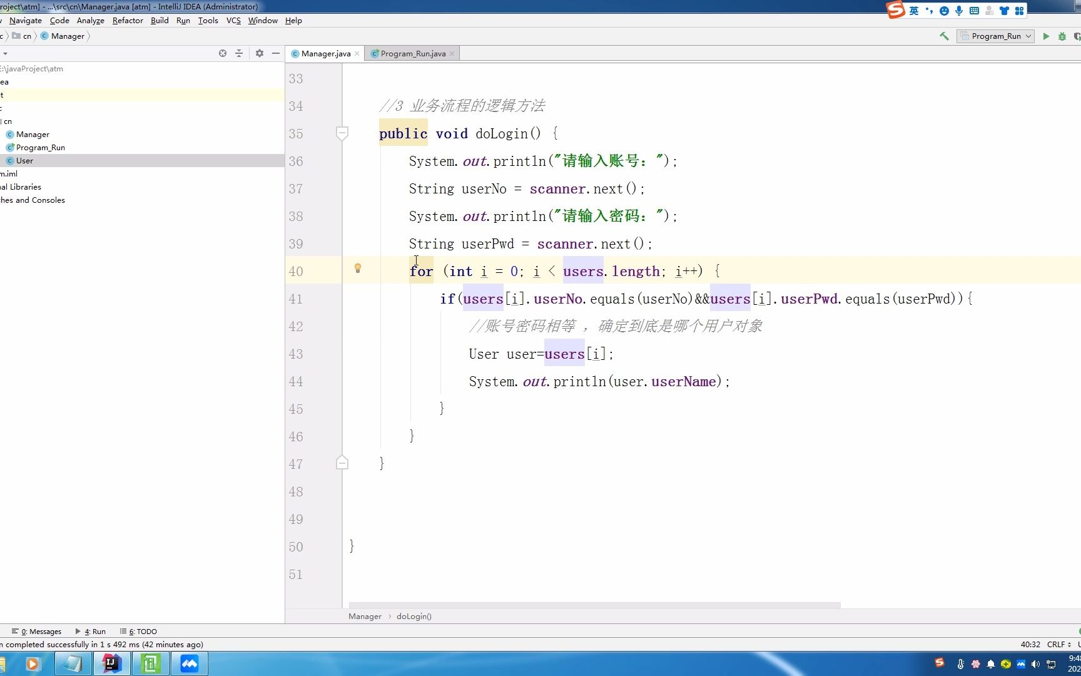Click the blue mountain app taskbar icon
This screenshot has height=676, width=1081.
tap(190, 663)
